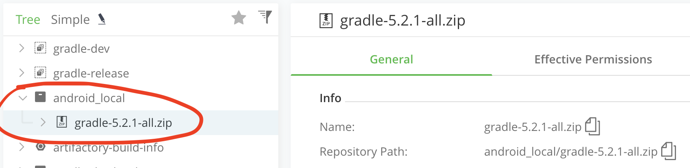Select gradle-5.2.1-all.zip in the tree

pyautogui.click(x=123, y=123)
